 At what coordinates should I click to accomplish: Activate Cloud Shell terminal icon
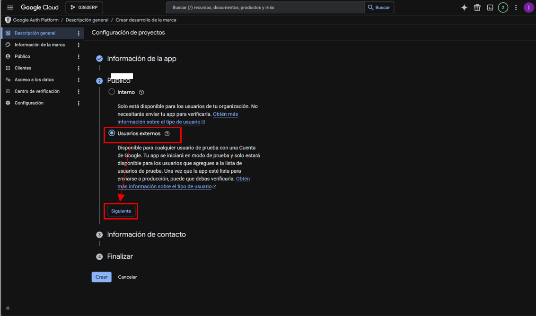pos(490,8)
